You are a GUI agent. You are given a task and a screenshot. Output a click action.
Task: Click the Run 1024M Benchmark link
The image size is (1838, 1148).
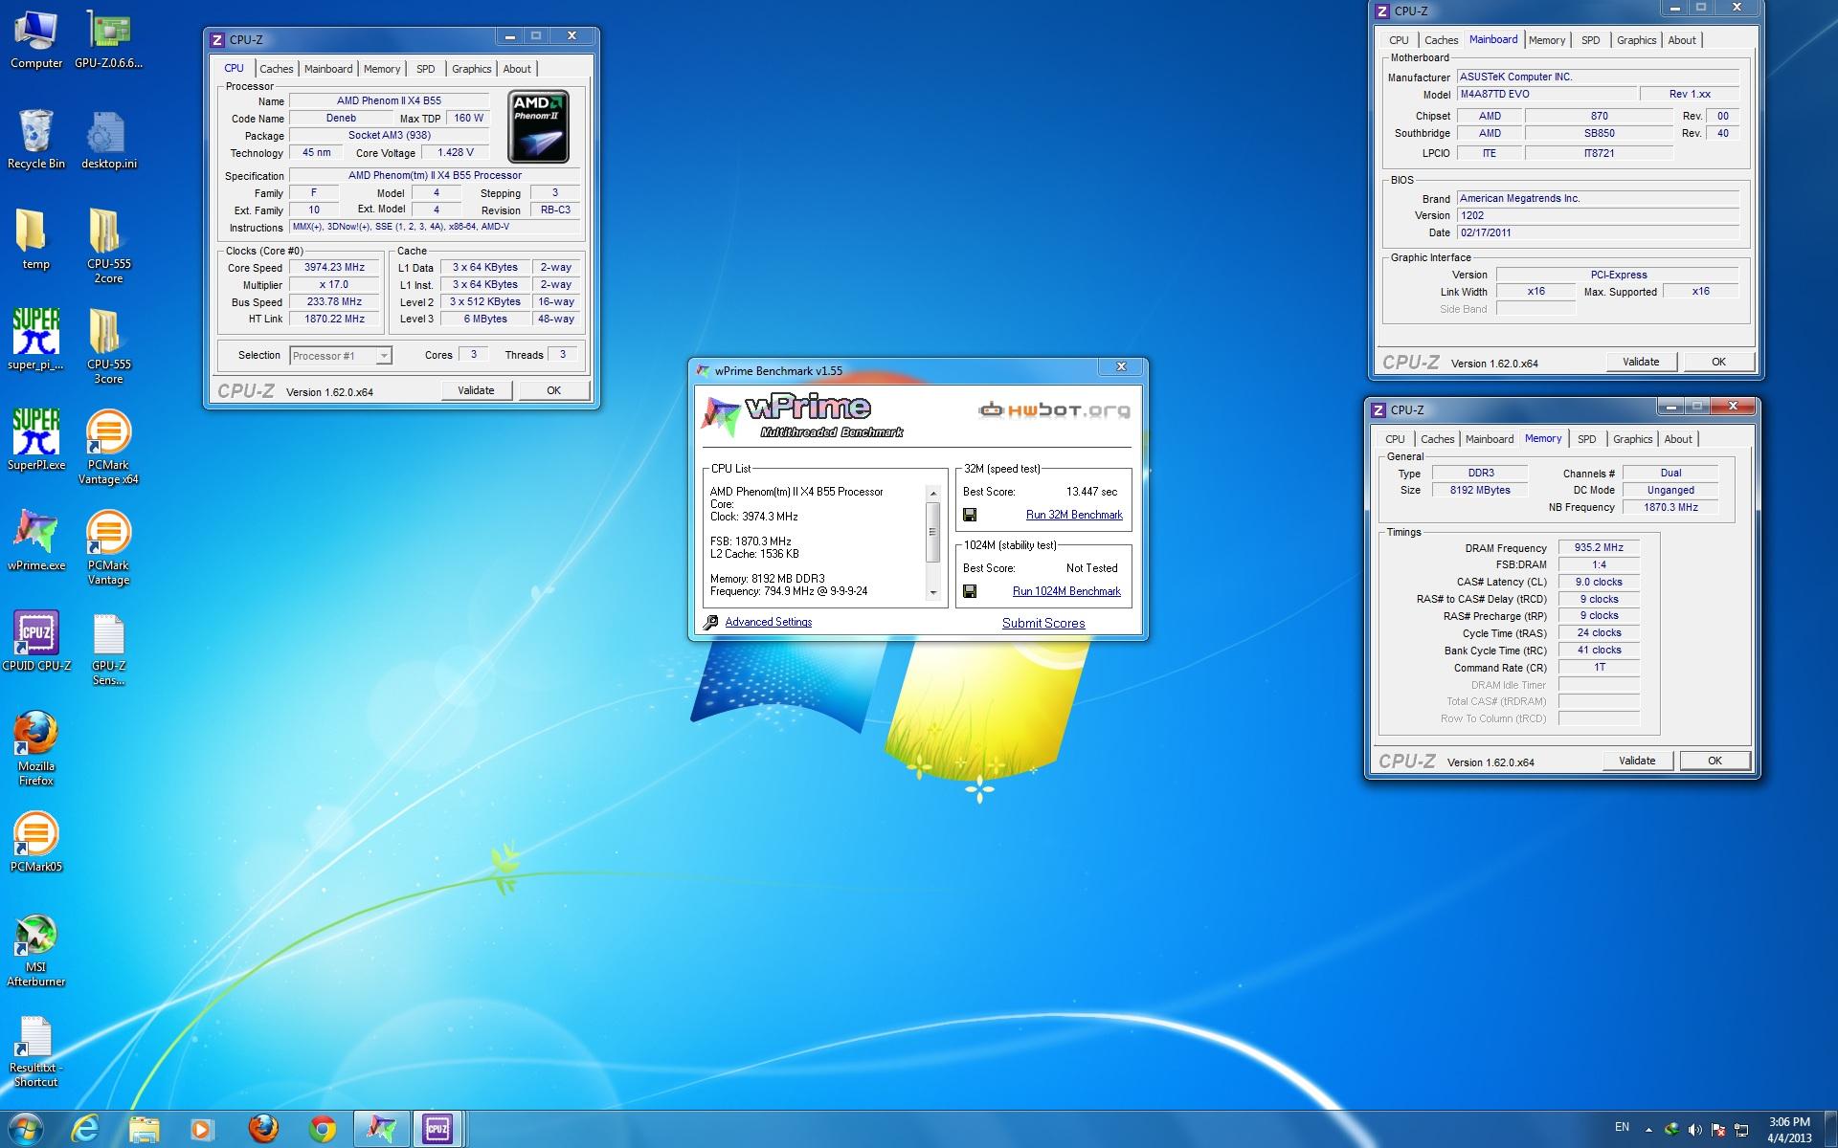coord(1066,591)
